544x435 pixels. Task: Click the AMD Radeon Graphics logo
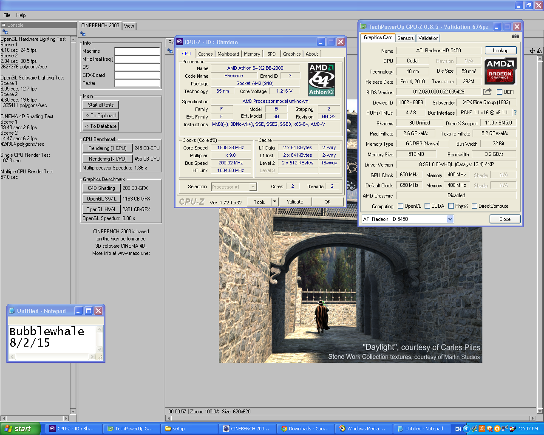tap(500, 71)
